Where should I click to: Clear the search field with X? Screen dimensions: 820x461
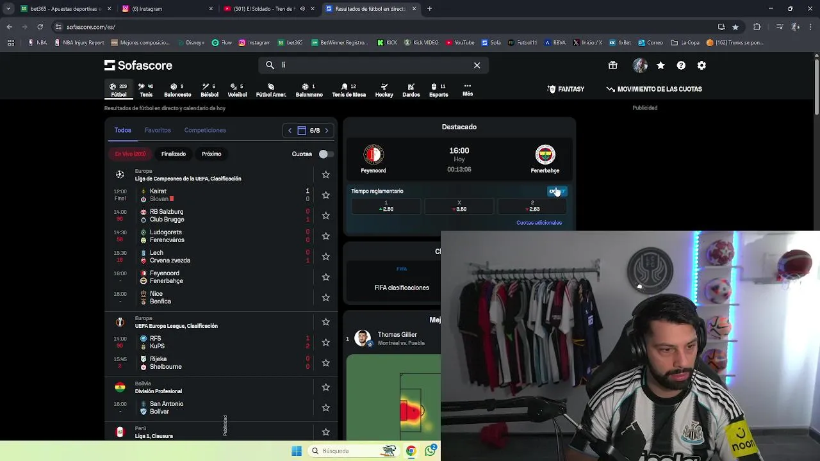pos(477,65)
